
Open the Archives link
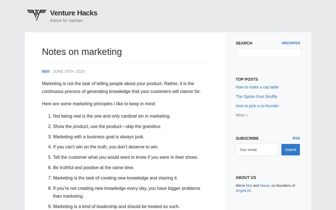pyautogui.click(x=291, y=43)
